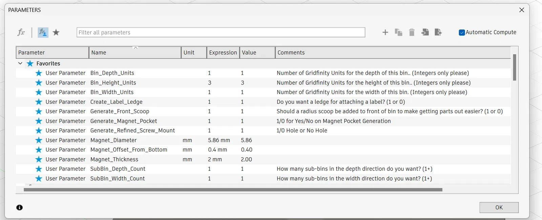Collapse the Favorites group chevron
The width and height of the screenshot is (542, 220).
point(20,63)
